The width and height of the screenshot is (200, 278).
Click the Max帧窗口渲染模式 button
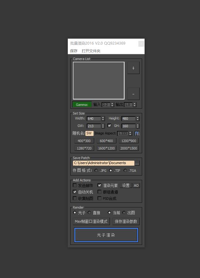coord(91,221)
